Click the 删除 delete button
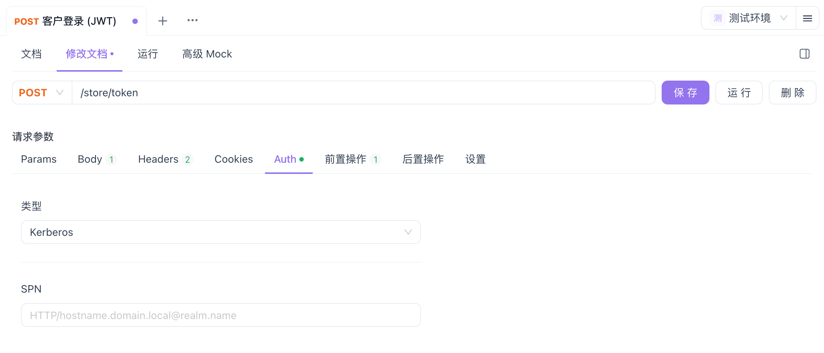The height and width of the screenshot is (353, 824). (792, 92)
